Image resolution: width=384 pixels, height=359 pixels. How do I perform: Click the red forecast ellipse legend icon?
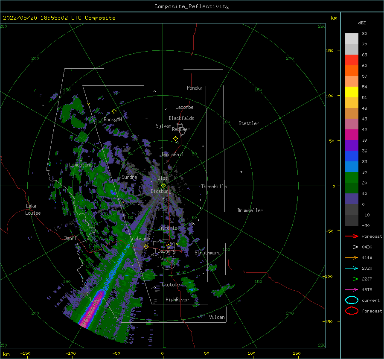point(352,311)
